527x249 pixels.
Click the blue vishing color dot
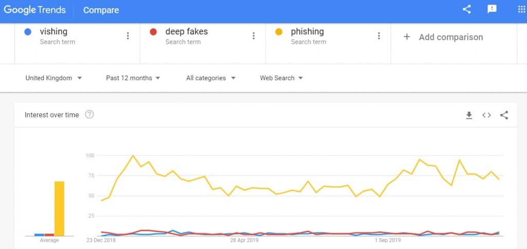point(28,32)
